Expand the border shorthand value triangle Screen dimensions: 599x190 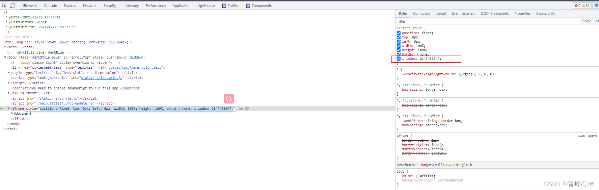click(418, 55)
